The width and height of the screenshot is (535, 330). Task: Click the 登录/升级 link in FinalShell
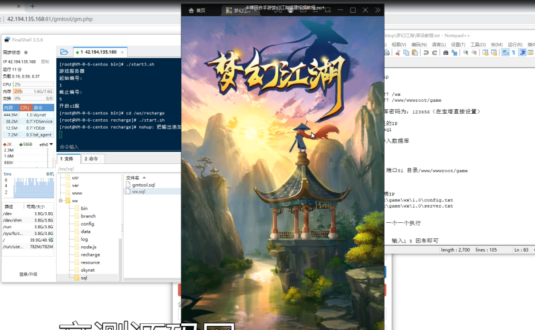(28, 274)
